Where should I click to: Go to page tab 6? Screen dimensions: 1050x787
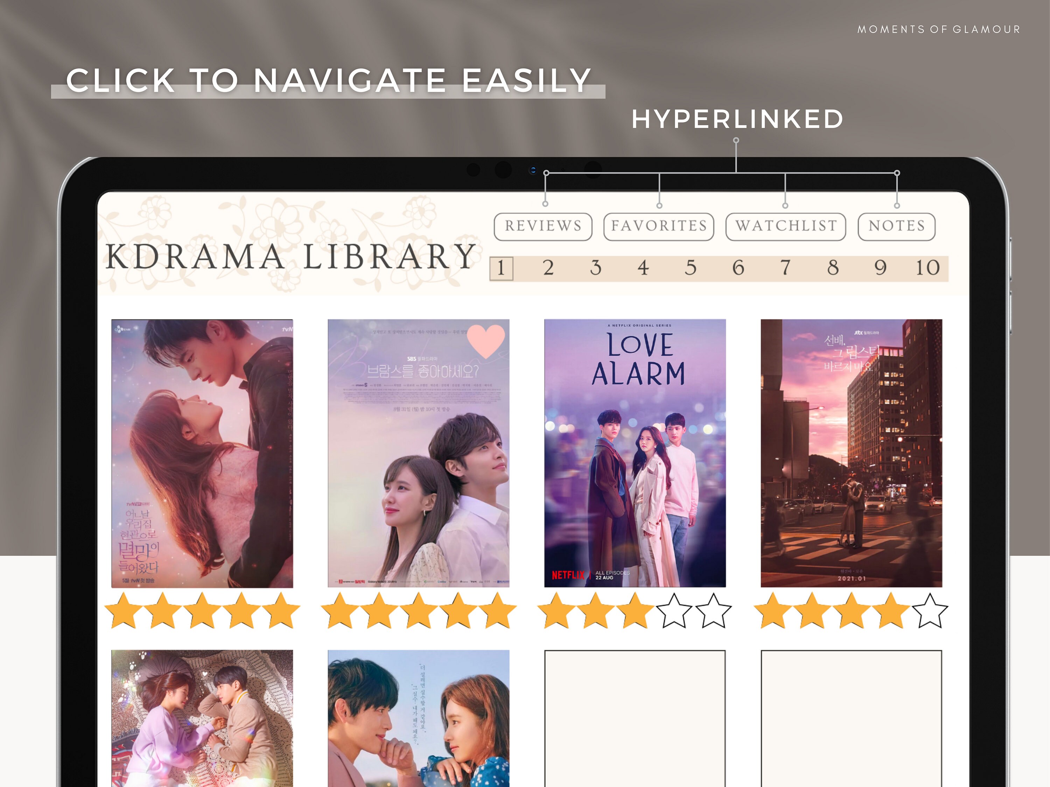click(738, 268)
